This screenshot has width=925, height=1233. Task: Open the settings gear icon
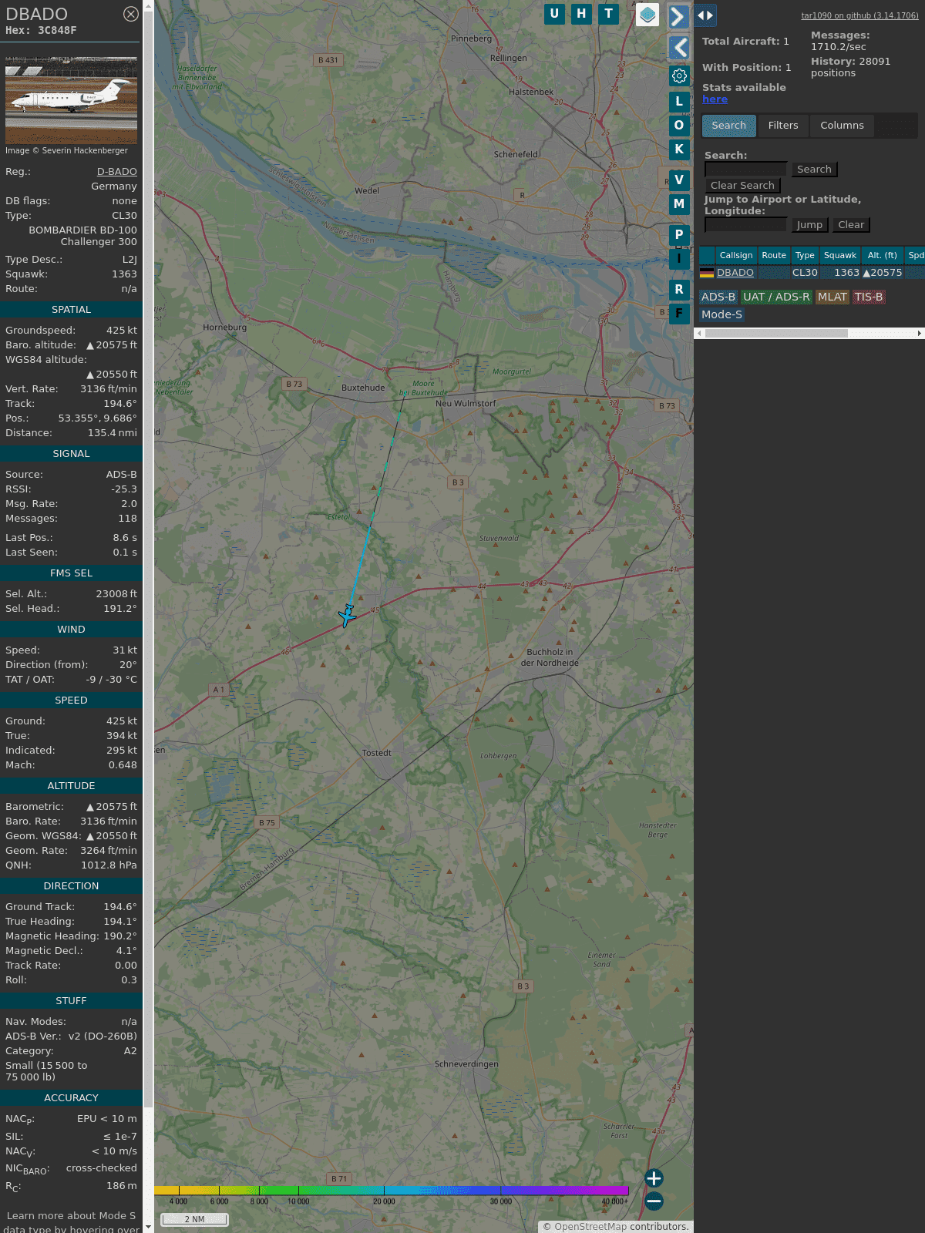click(x=679, y=76)
